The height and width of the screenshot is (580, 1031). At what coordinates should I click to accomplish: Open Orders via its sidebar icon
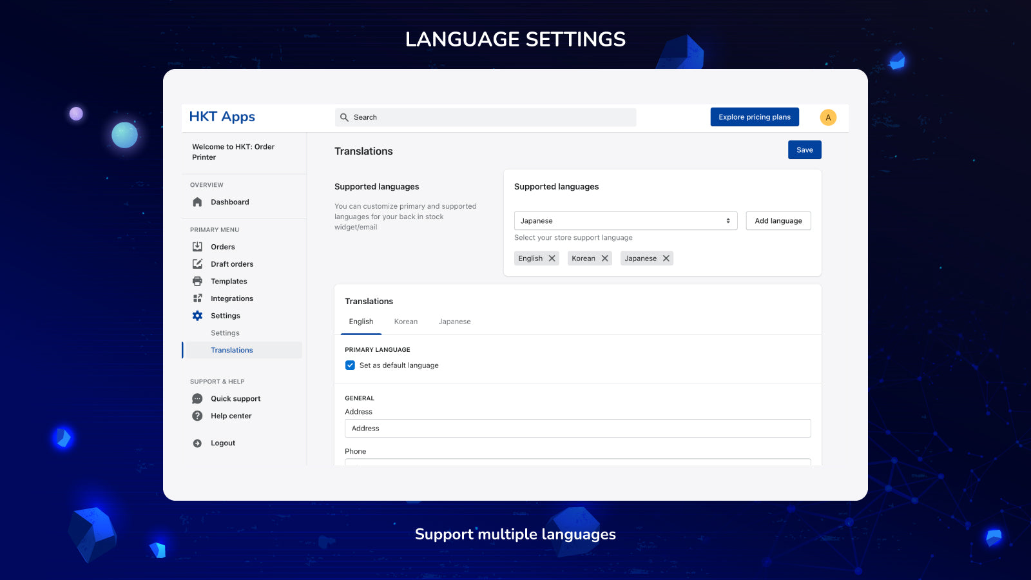(197, 246)
